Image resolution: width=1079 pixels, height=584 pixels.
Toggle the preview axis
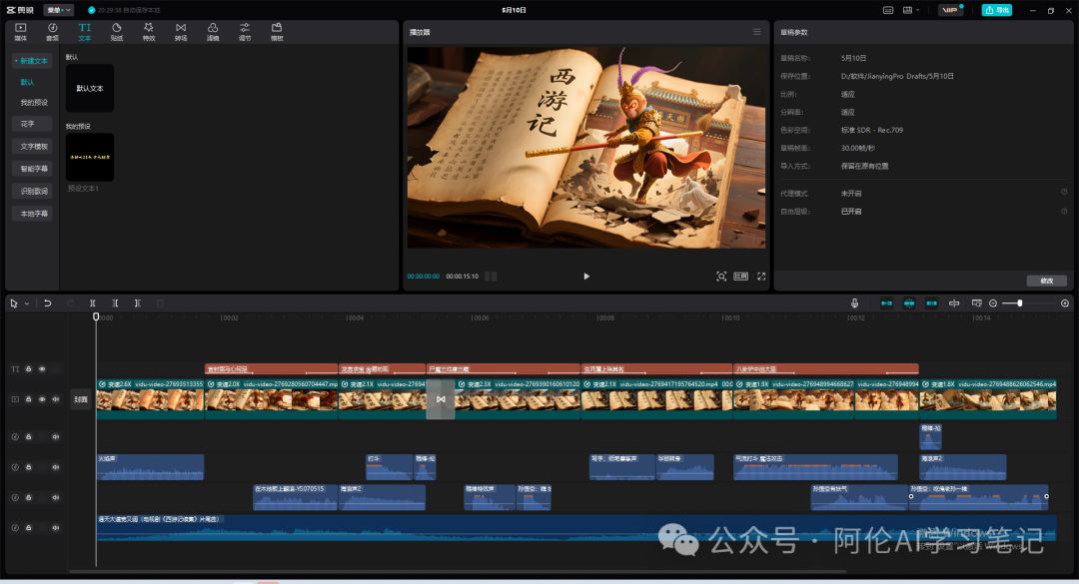(954, 303)
